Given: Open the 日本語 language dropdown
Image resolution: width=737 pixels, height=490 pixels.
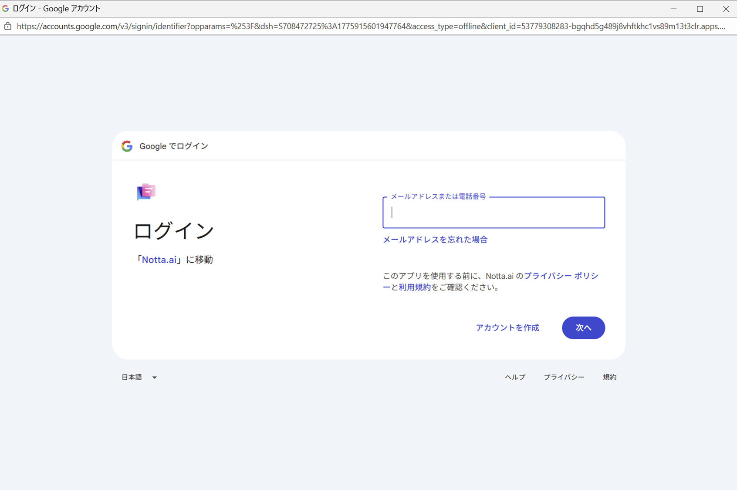Looking at the screenshot, I should [139, 377].
